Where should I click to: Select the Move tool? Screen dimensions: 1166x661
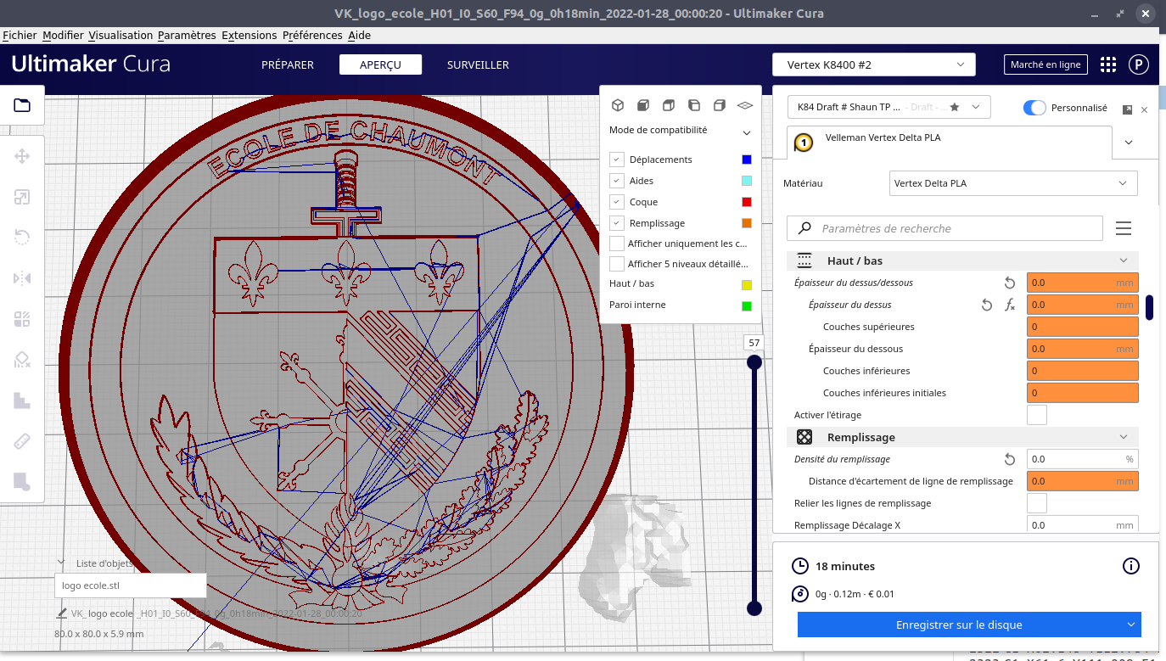(x=22, y=156)
